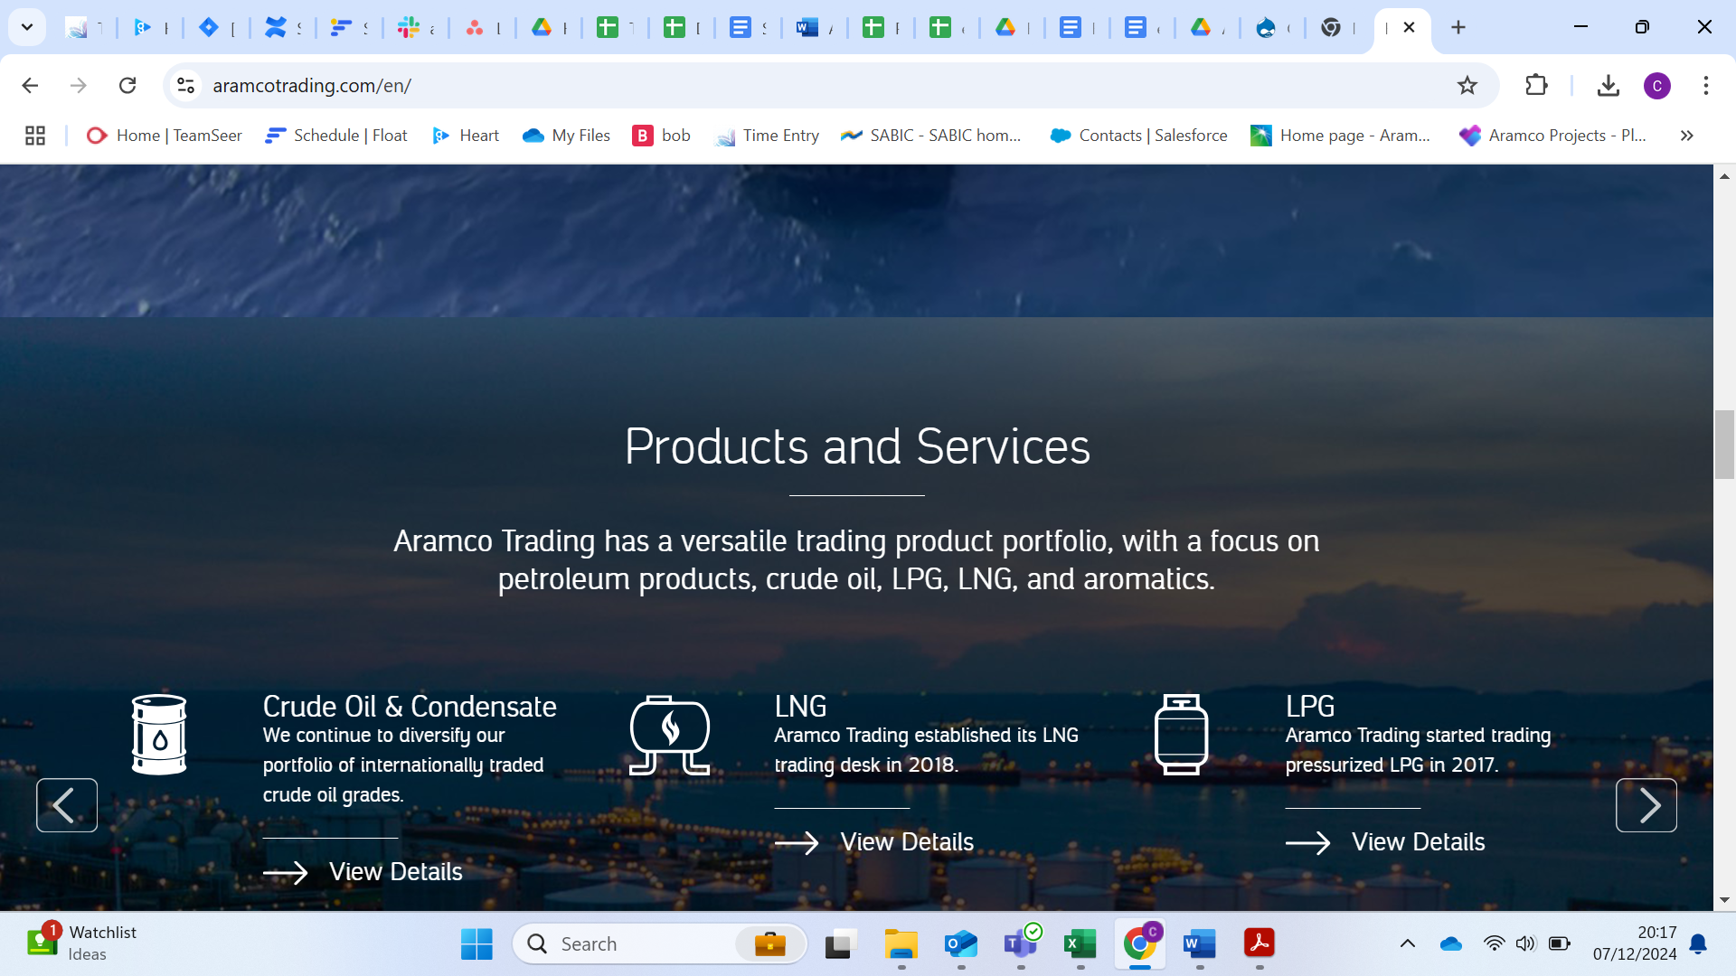This screenshot has width=1736, height=976.
Task: Click the browser forward arrow
Action: coord(79,85)
